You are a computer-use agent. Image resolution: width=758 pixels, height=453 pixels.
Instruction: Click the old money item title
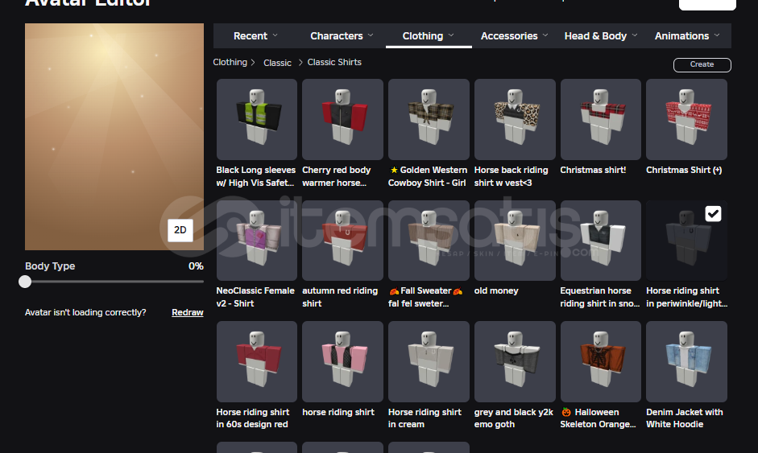pyautogui.click(x=496, y=290)
